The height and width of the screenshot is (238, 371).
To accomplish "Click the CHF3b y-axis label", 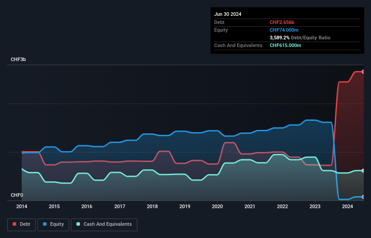I will tap(19, 60).
